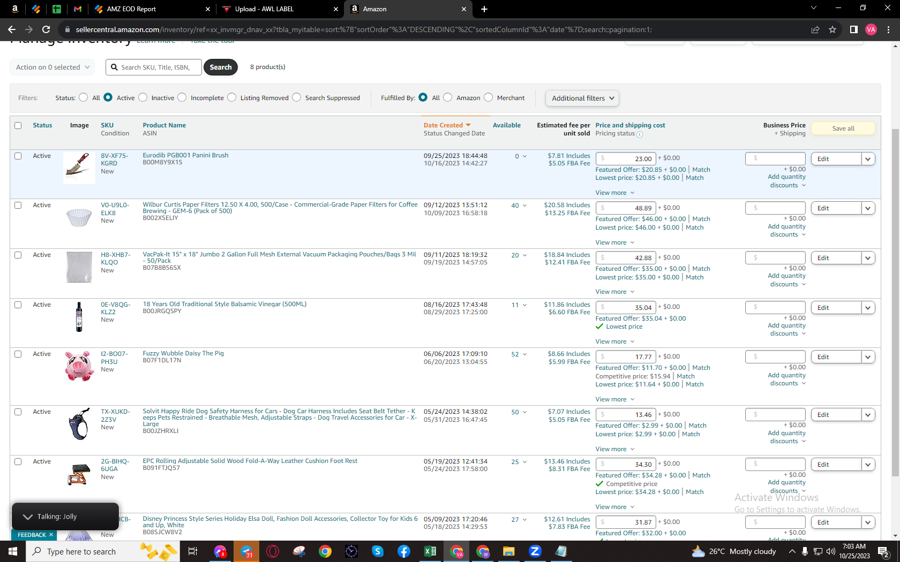
Task: Select the Incomplete status filter
Action: pos(182,97)
